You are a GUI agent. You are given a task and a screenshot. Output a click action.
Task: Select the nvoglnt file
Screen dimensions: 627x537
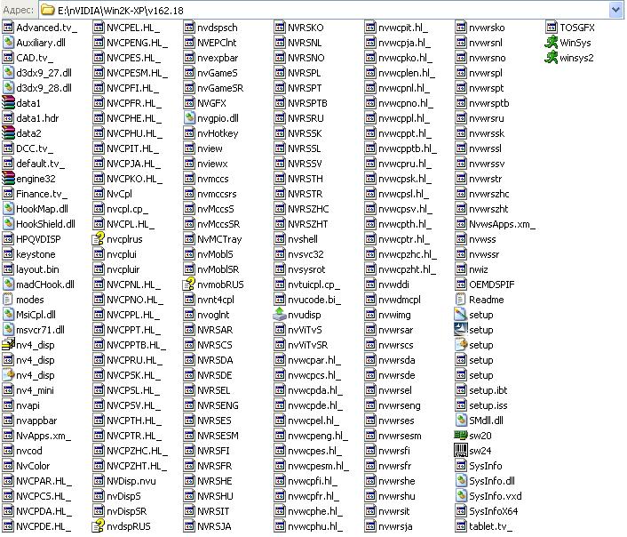click(206, 315)
